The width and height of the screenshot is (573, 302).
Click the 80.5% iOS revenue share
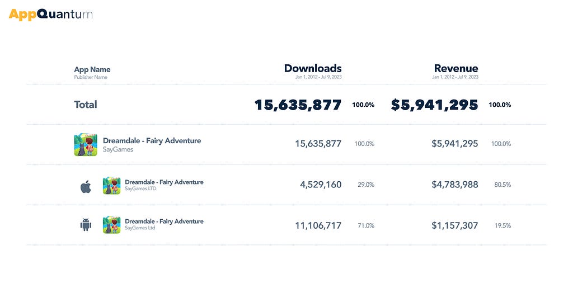click(x=502, y=185)
